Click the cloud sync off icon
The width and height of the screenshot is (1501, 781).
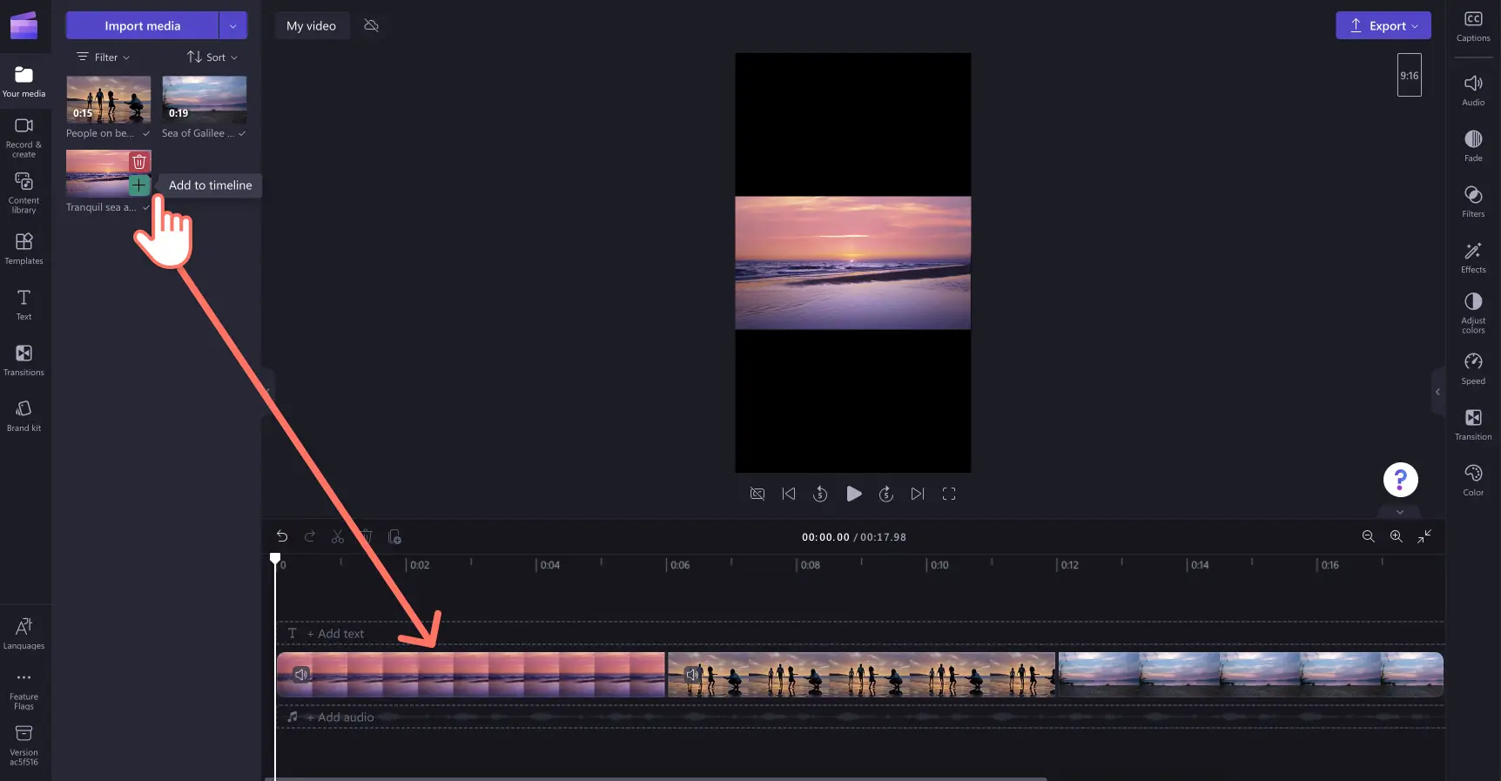372,26
